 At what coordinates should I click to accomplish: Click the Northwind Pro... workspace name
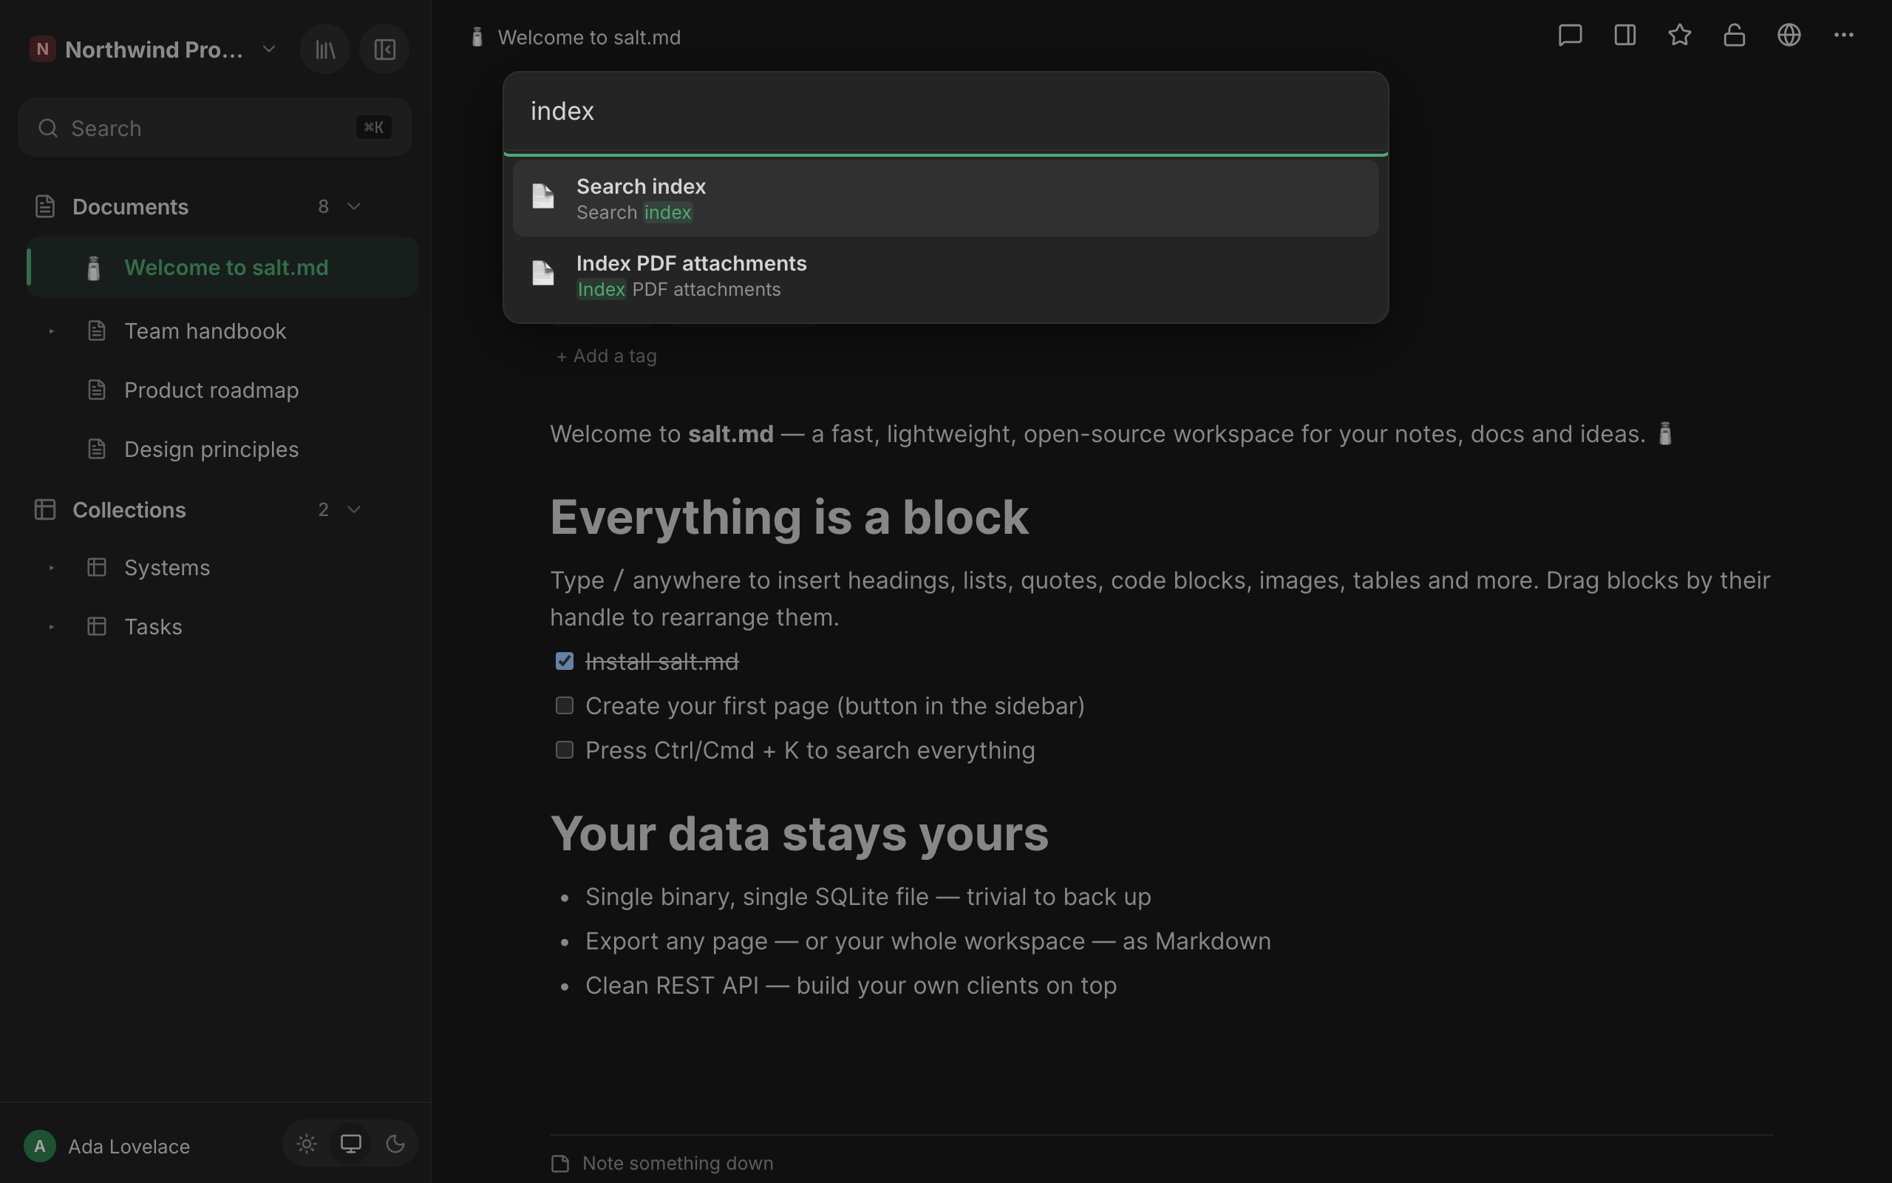(x=154, y=50)
